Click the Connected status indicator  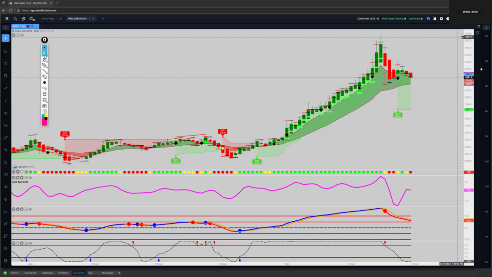[x=416, y=19]
